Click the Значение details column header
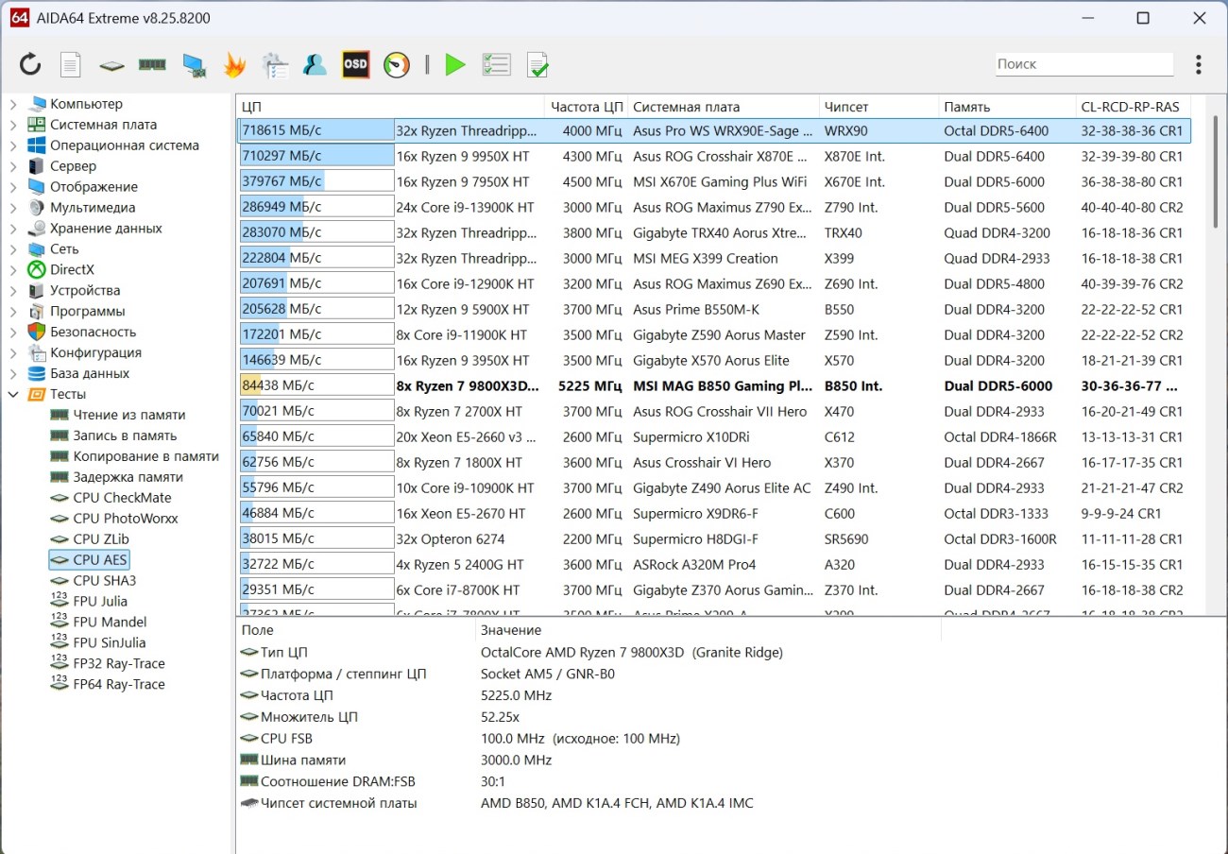 pyautogui.click(x=708, y=630)
